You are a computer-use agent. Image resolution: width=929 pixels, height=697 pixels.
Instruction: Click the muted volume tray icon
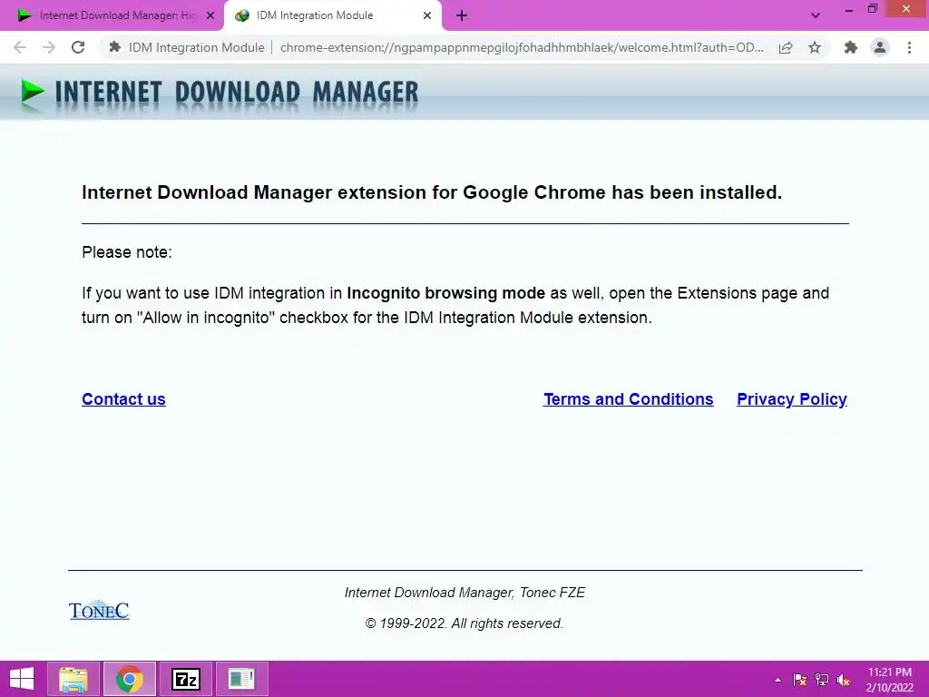(x=844, y=680)
